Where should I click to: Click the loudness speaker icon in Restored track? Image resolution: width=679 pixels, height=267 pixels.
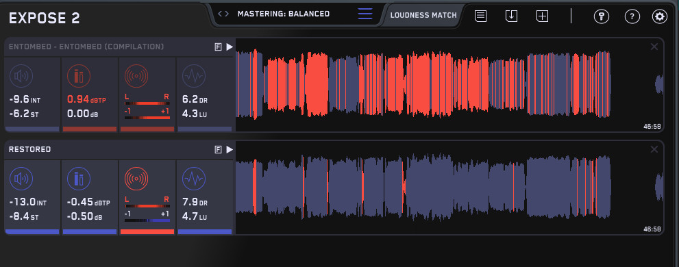pyautogui.click(x=21, y=179)
